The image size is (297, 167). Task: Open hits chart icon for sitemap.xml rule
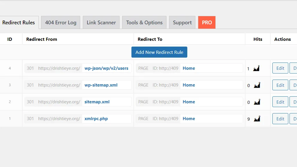257,102
